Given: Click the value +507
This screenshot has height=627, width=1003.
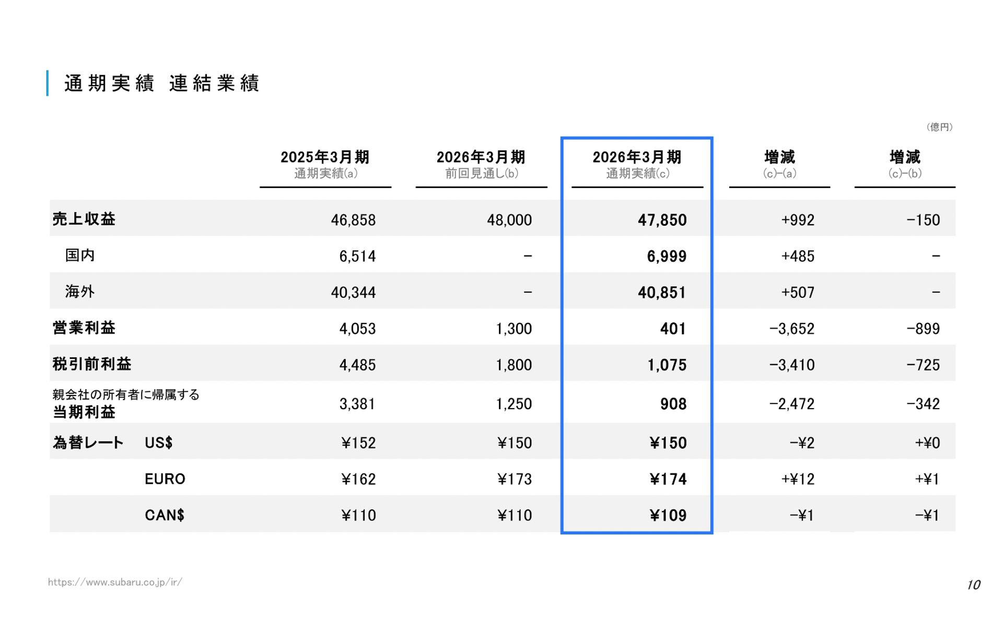Looking at the screenshot, I should tap(798, 293).
